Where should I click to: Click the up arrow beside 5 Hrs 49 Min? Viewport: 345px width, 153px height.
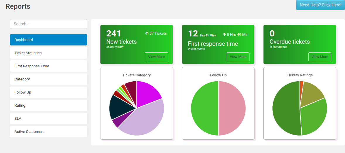pyautogui.click(x=224, y=34)
